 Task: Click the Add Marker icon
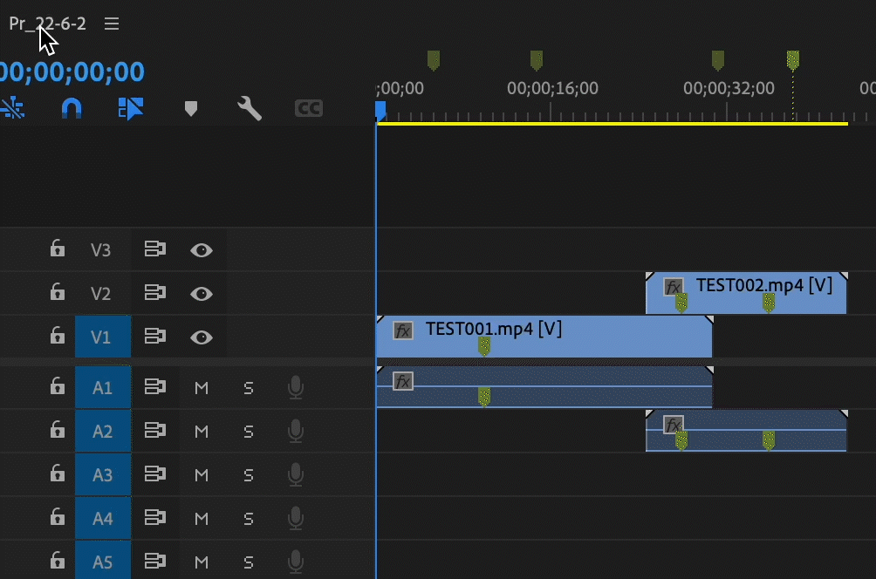pyautogui.click(x=191, y=108)
